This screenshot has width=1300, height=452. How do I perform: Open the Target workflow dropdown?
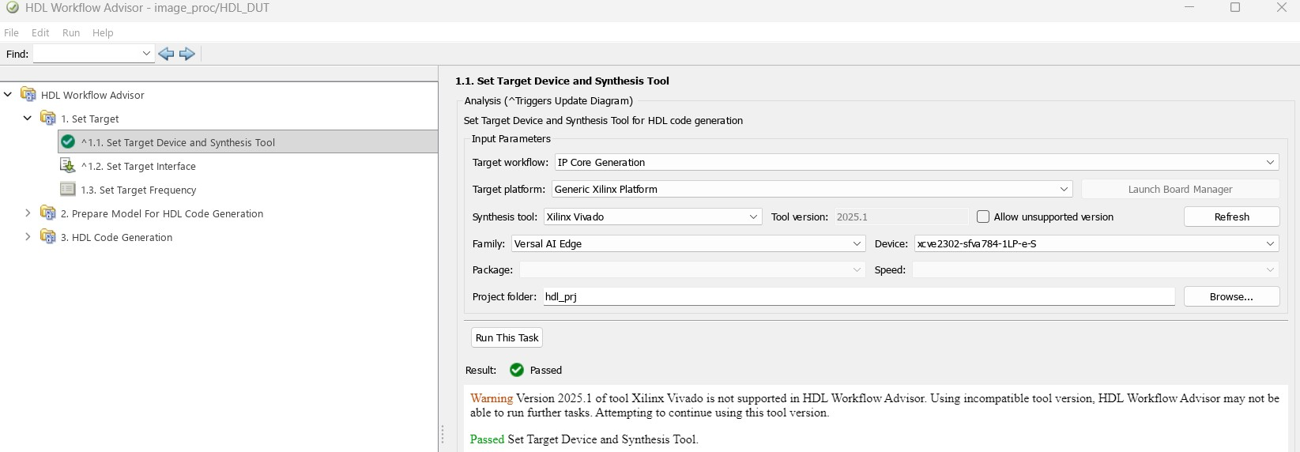pyautogui.click(x=917, y=162)
